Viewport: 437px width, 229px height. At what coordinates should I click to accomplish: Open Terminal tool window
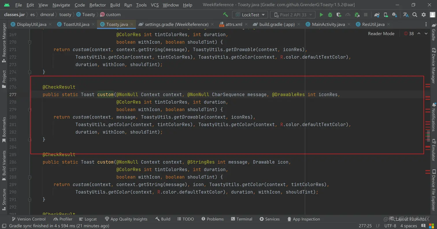[x=241, y=219]
